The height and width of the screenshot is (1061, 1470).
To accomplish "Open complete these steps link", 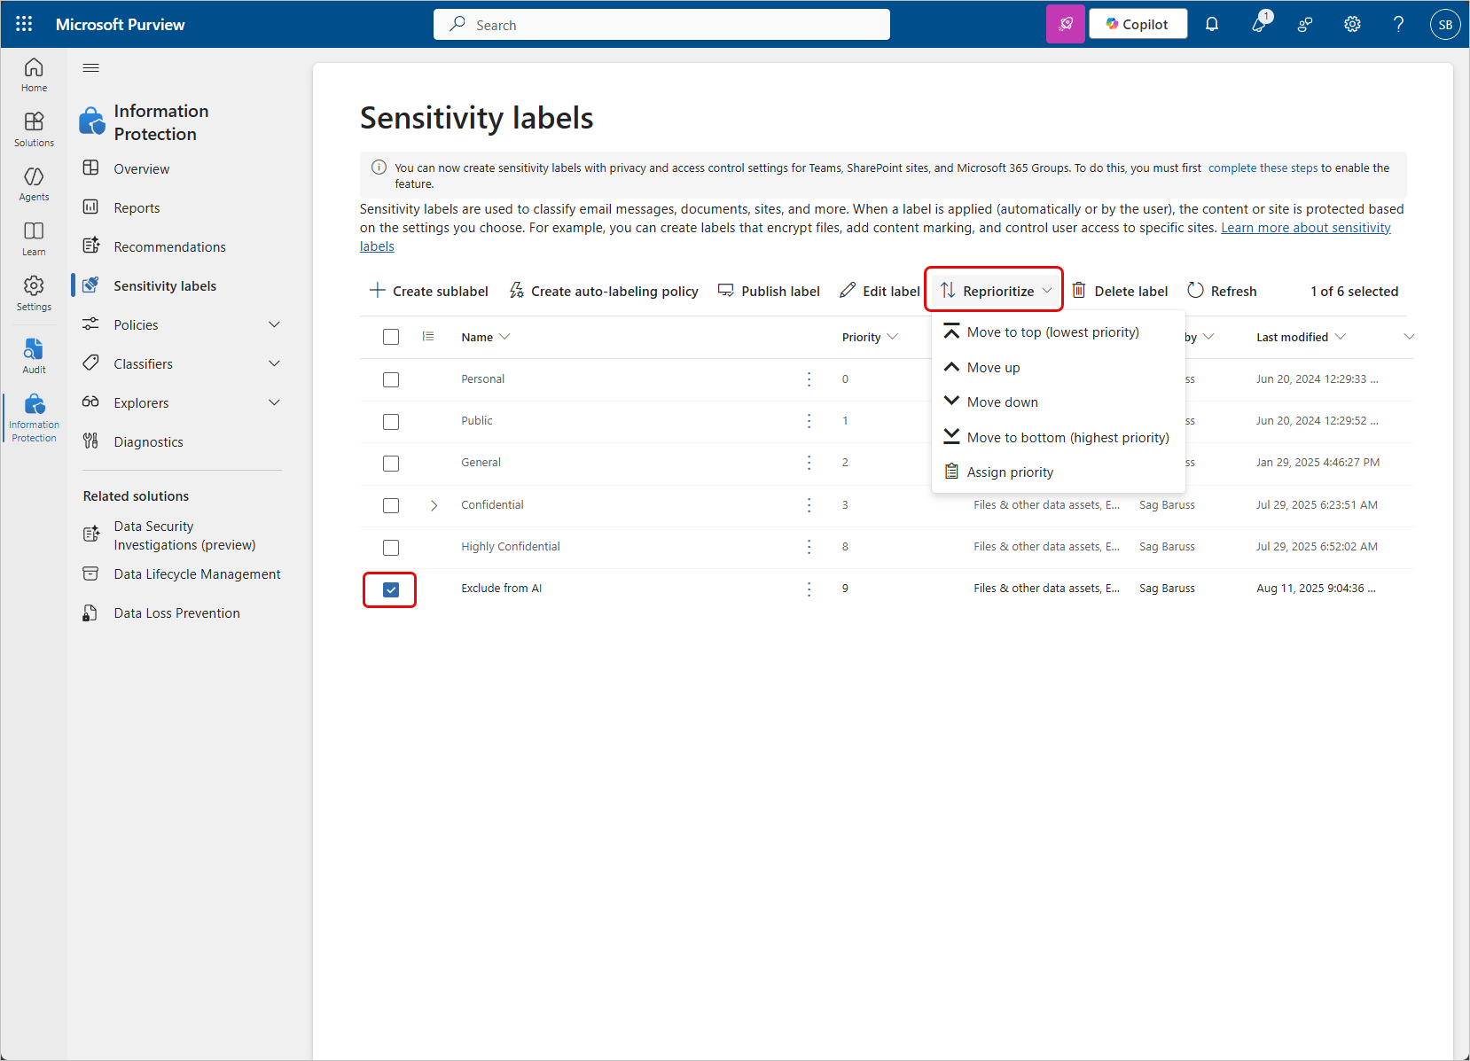I will [1262, 168].
